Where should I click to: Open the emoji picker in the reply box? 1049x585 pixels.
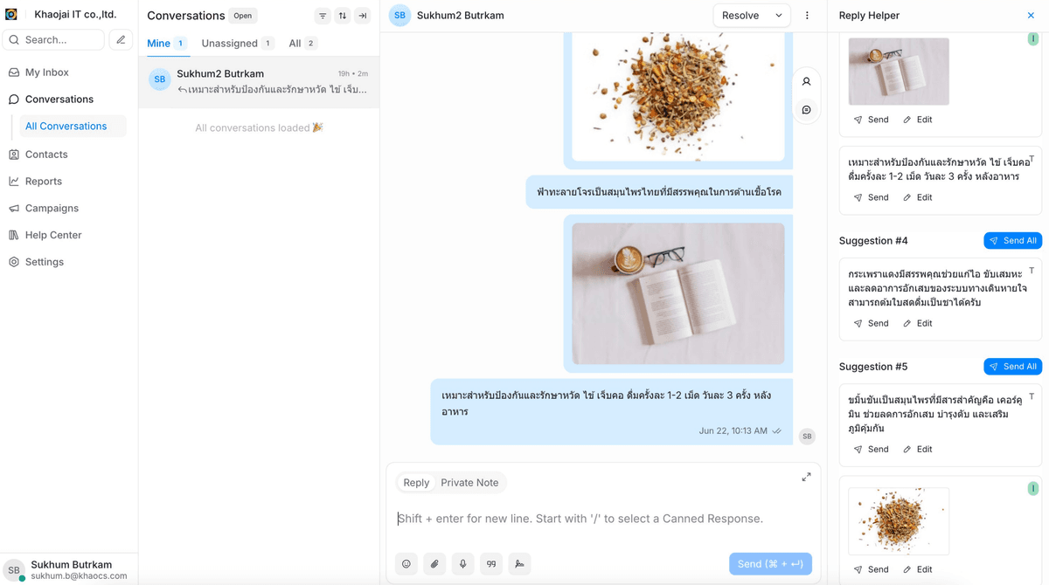[x=406, y=563]
